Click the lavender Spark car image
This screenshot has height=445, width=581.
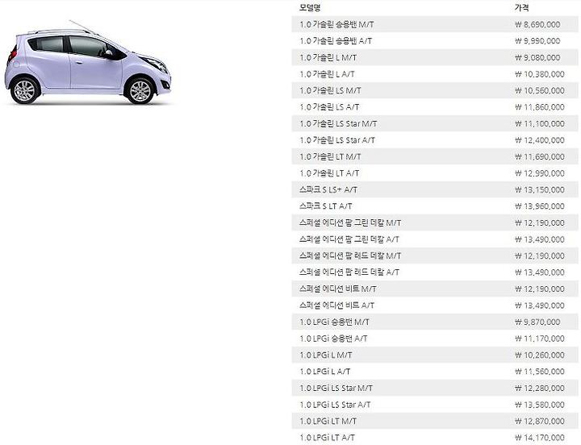tap(88, 63)
